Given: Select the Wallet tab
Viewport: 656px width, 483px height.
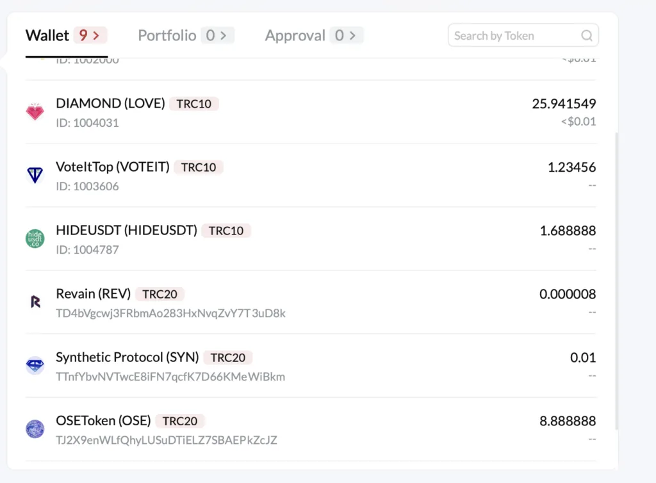Looking at the screenshot, I should coord(47,36).
